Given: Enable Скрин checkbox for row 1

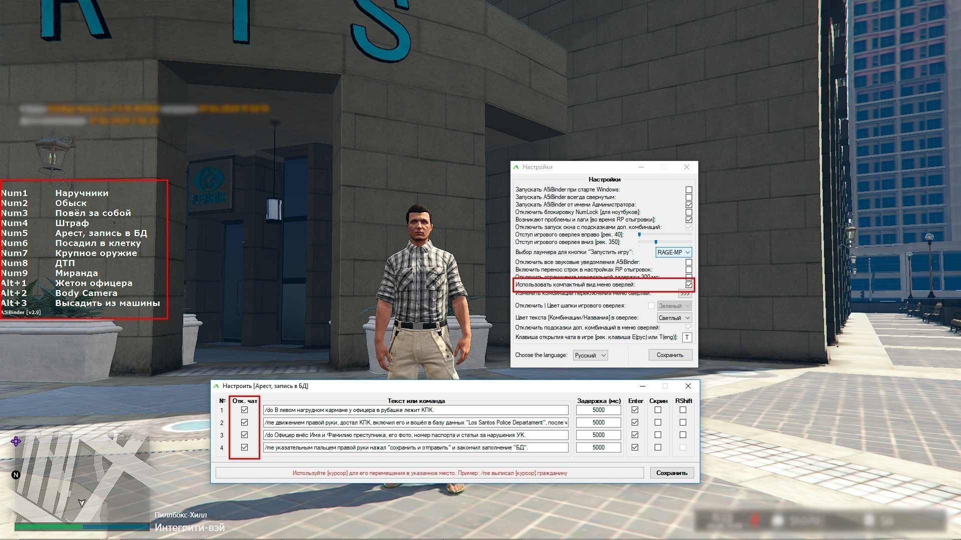Looking at the screenshot, I should (658, 410).
